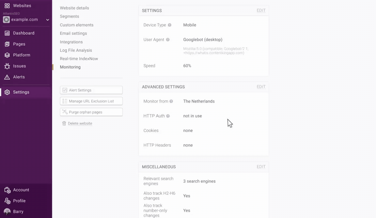Click the URL Exclusion List icon
Screen dimensions: 376x218
pos(65,101)
